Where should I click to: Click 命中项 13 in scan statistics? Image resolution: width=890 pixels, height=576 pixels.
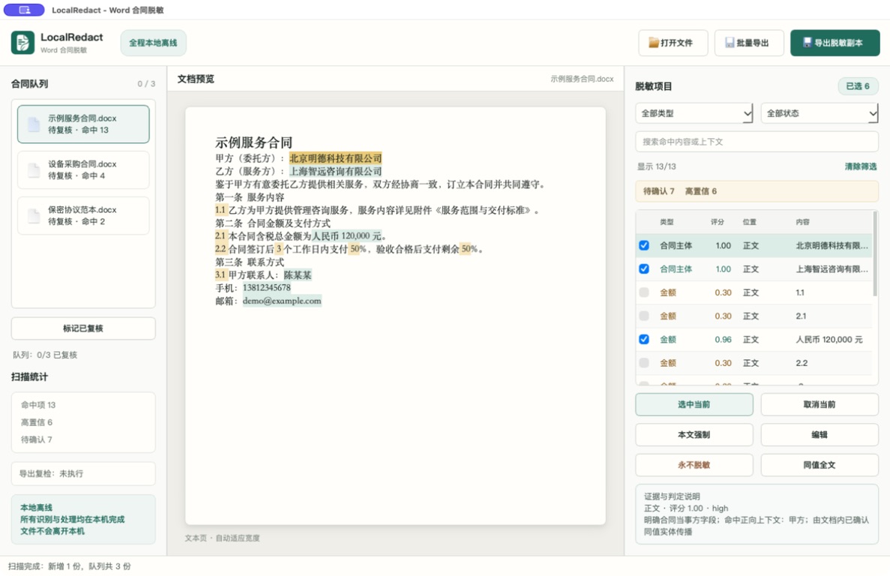point(38,405)
